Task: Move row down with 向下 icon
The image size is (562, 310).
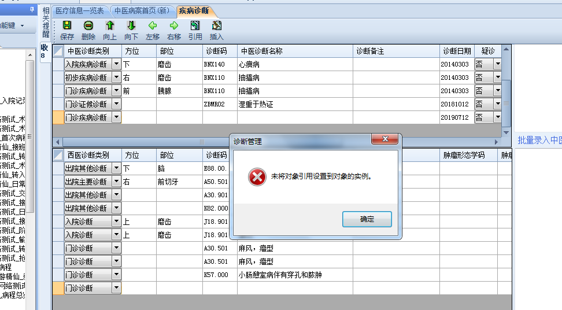Action: pyautogui.click(x=131, y=25)
